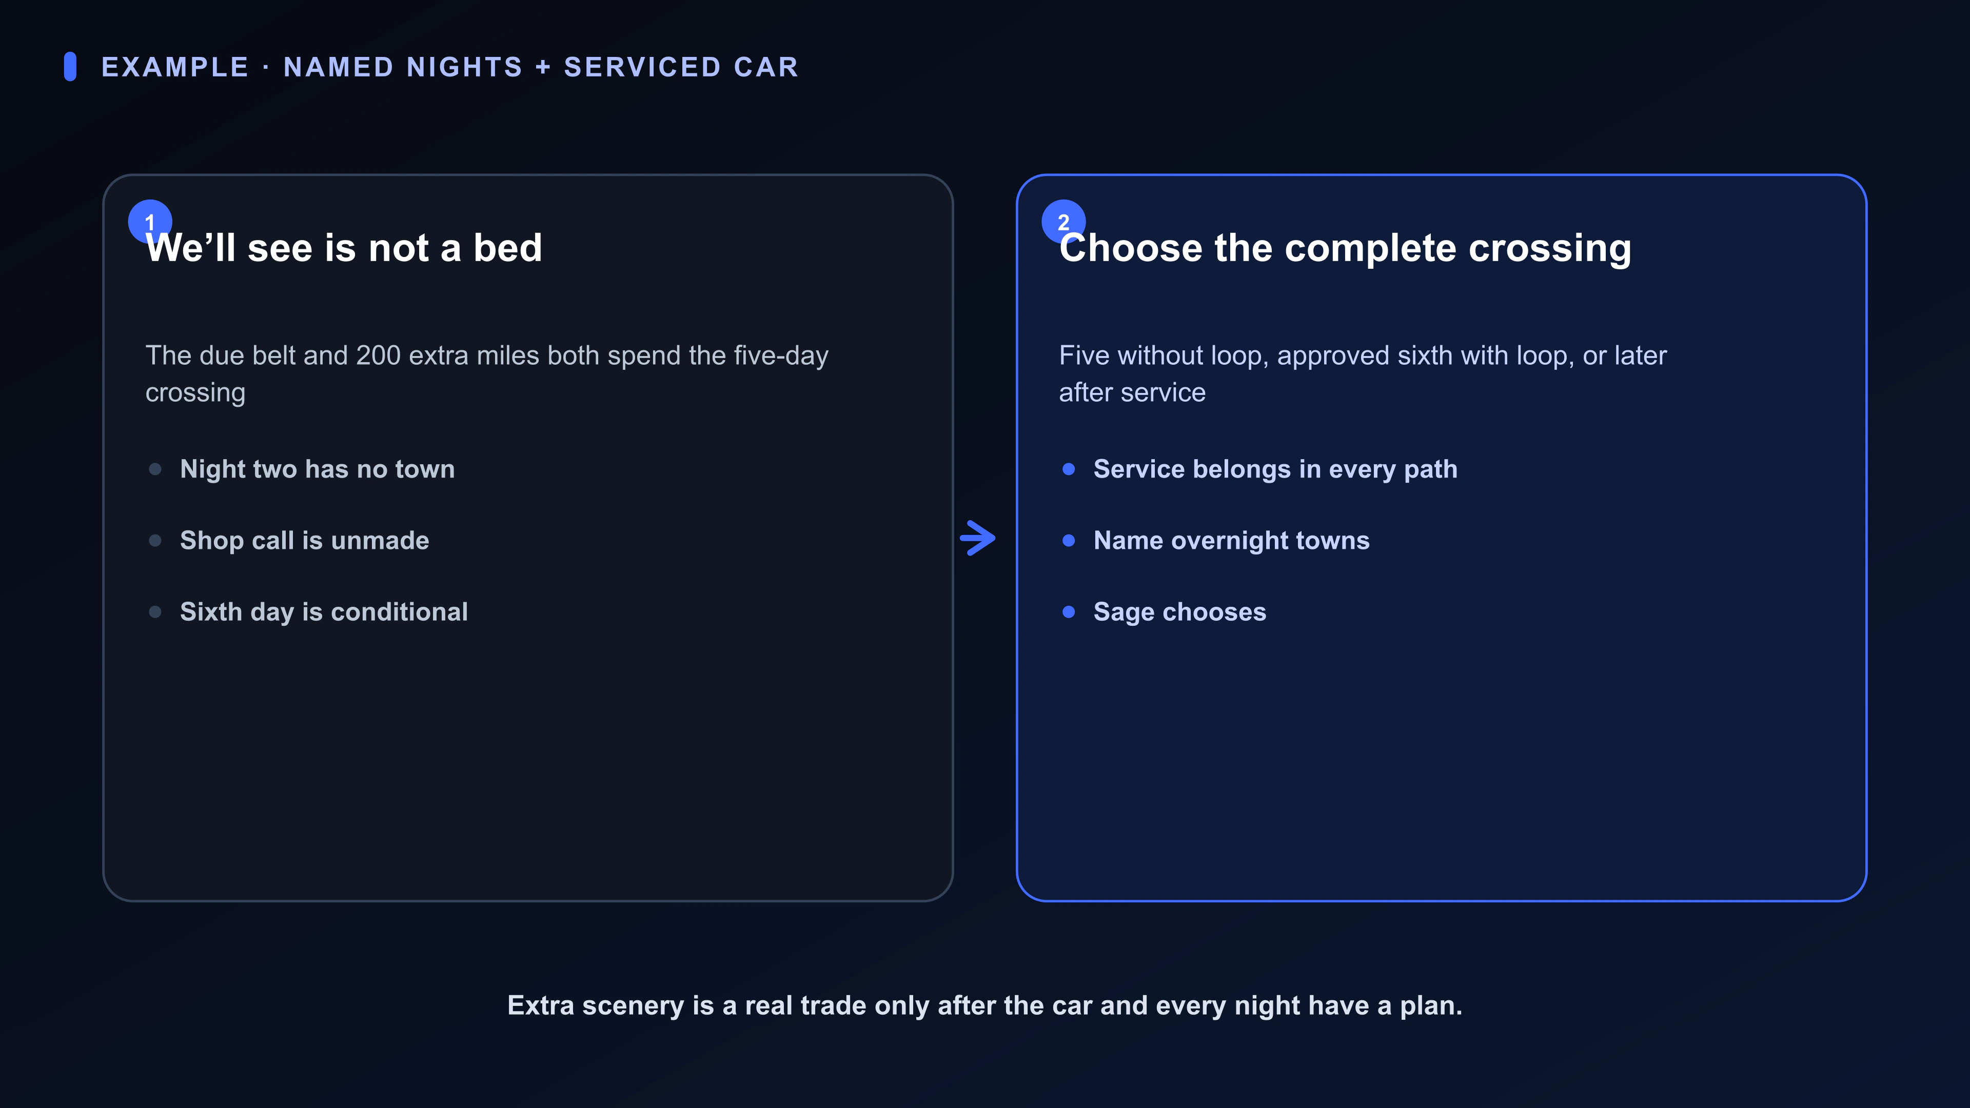This screenshot has height=1108, width=1970.
Task: Click the number 2 step badge
Action: point(1063,222)
